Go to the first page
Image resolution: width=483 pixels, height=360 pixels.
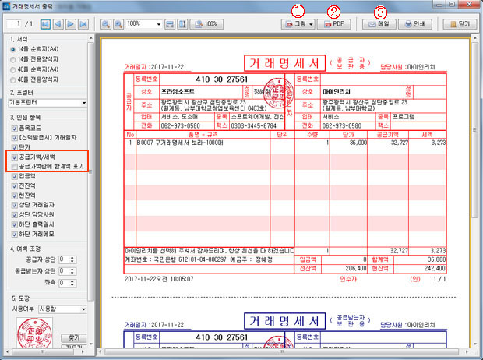point(44,24)
